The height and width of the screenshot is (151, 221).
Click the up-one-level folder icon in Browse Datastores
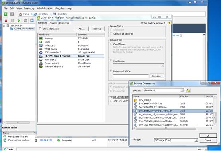(188, 90)
